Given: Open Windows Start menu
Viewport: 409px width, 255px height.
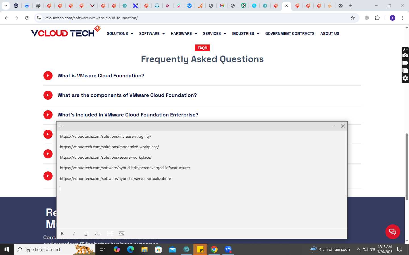Looking at the screenshot, I should coord(7,249).
